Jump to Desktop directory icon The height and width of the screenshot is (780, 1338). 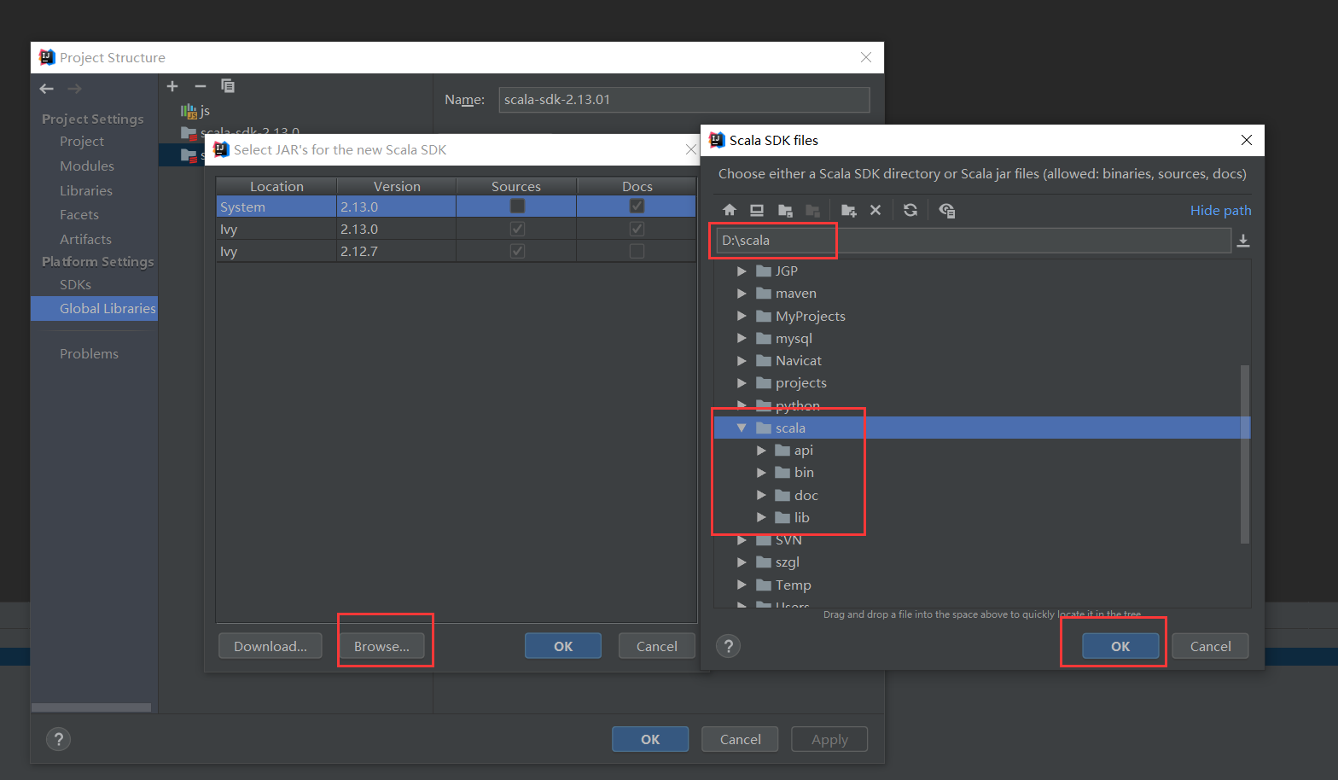(x=756, y=210)
